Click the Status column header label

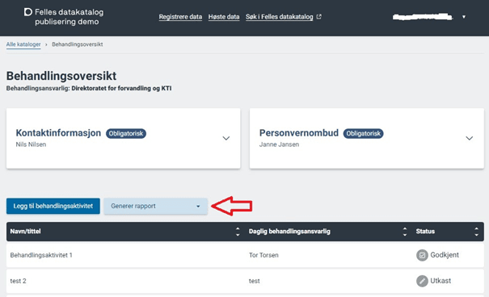(x=425, y=232)
